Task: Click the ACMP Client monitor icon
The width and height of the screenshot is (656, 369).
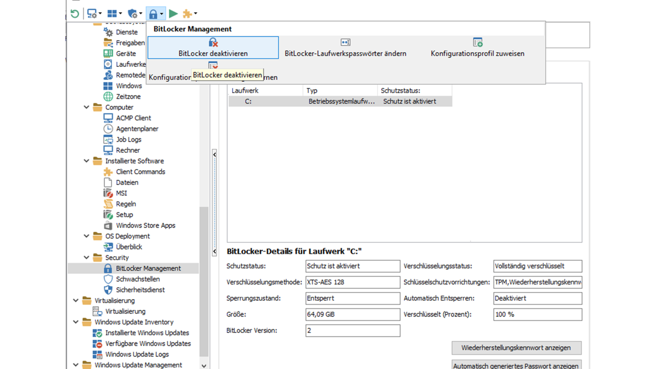Action: pyautogui.click(x=108, y=118)
